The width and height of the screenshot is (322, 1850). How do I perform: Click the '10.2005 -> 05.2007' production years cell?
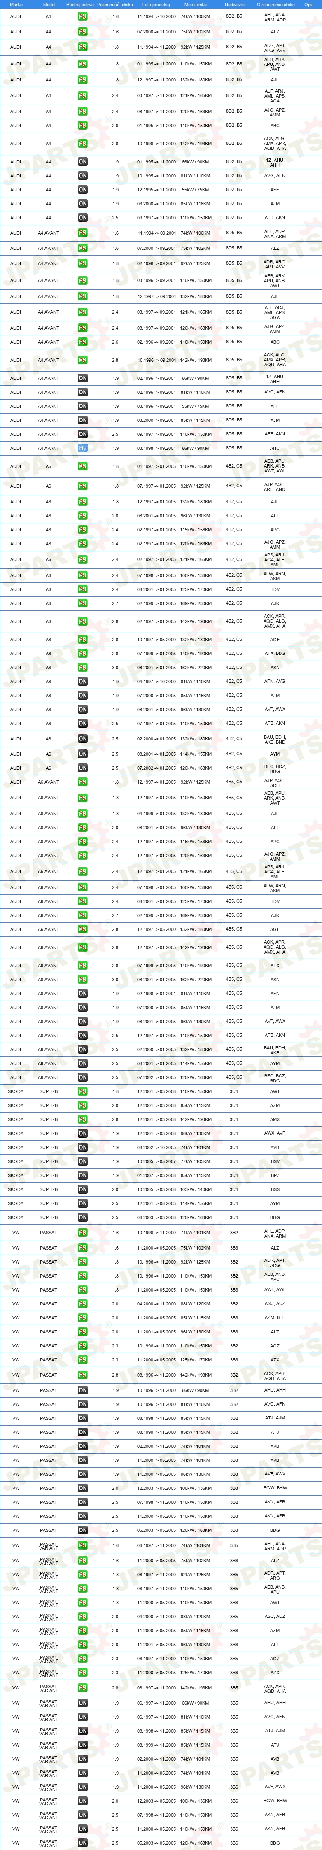tap(156, 1161)
